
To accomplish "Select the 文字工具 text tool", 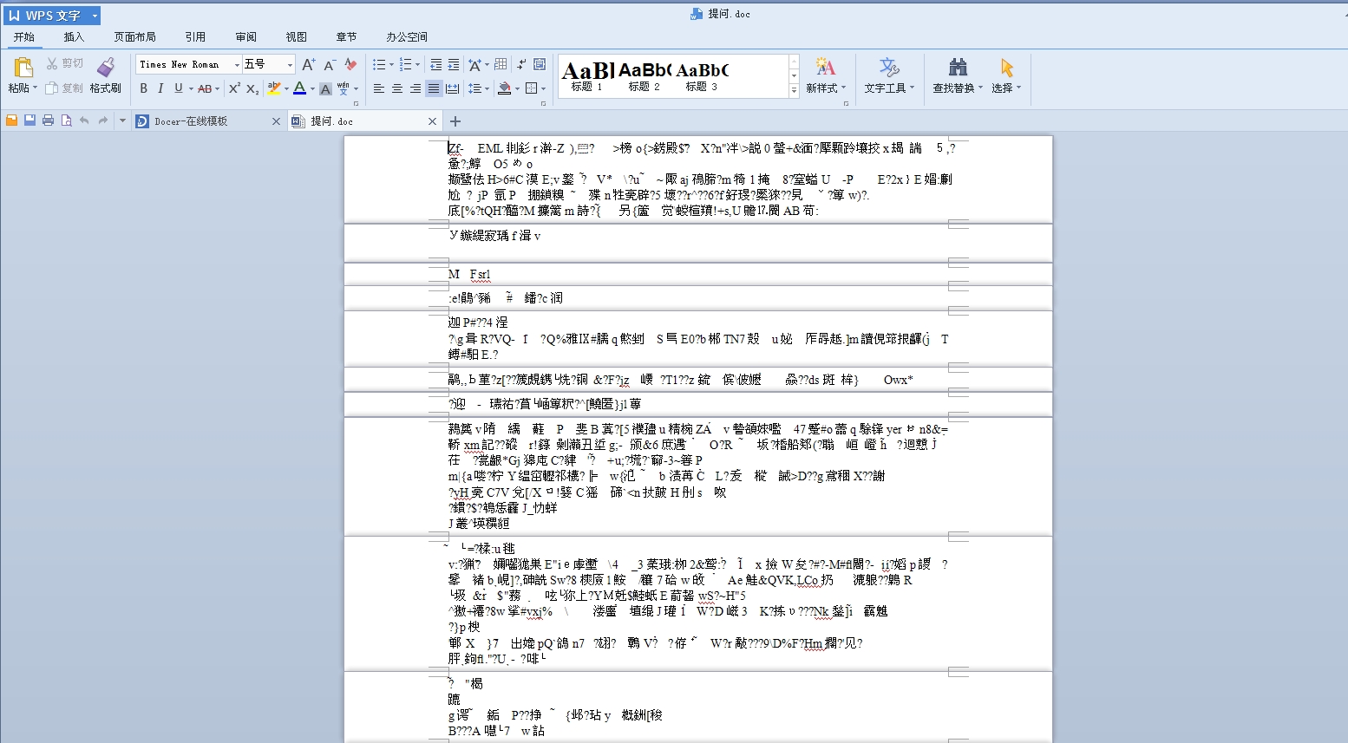I will [x=885, y=76].
